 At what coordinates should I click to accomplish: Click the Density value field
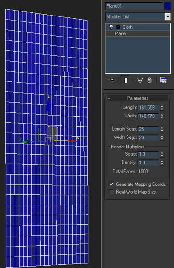148,163
